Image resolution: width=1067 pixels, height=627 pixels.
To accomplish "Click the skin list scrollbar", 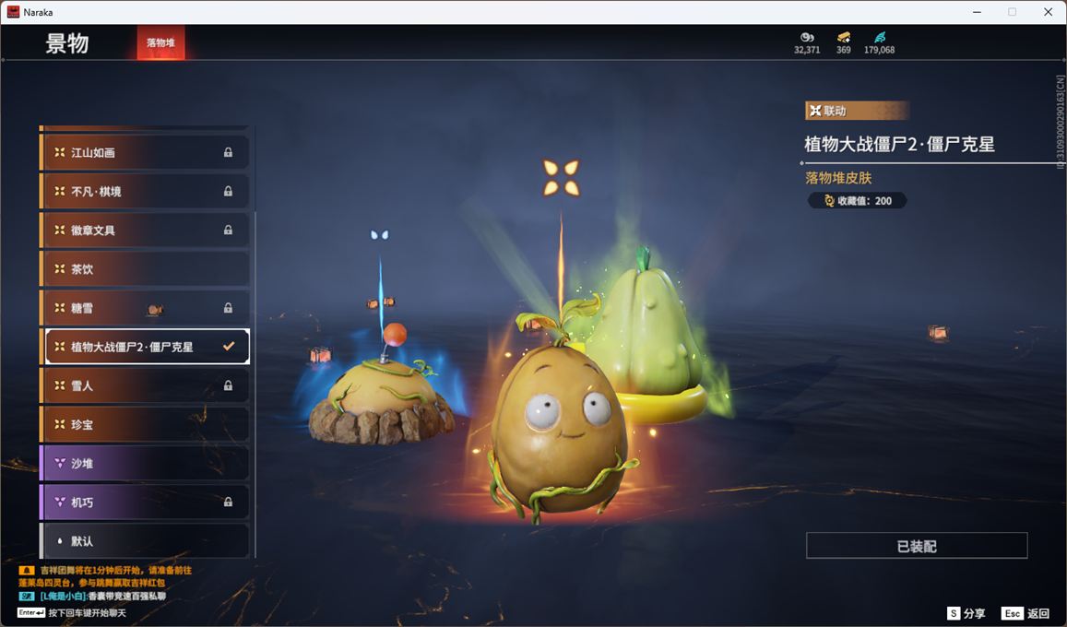I will 255,384.
